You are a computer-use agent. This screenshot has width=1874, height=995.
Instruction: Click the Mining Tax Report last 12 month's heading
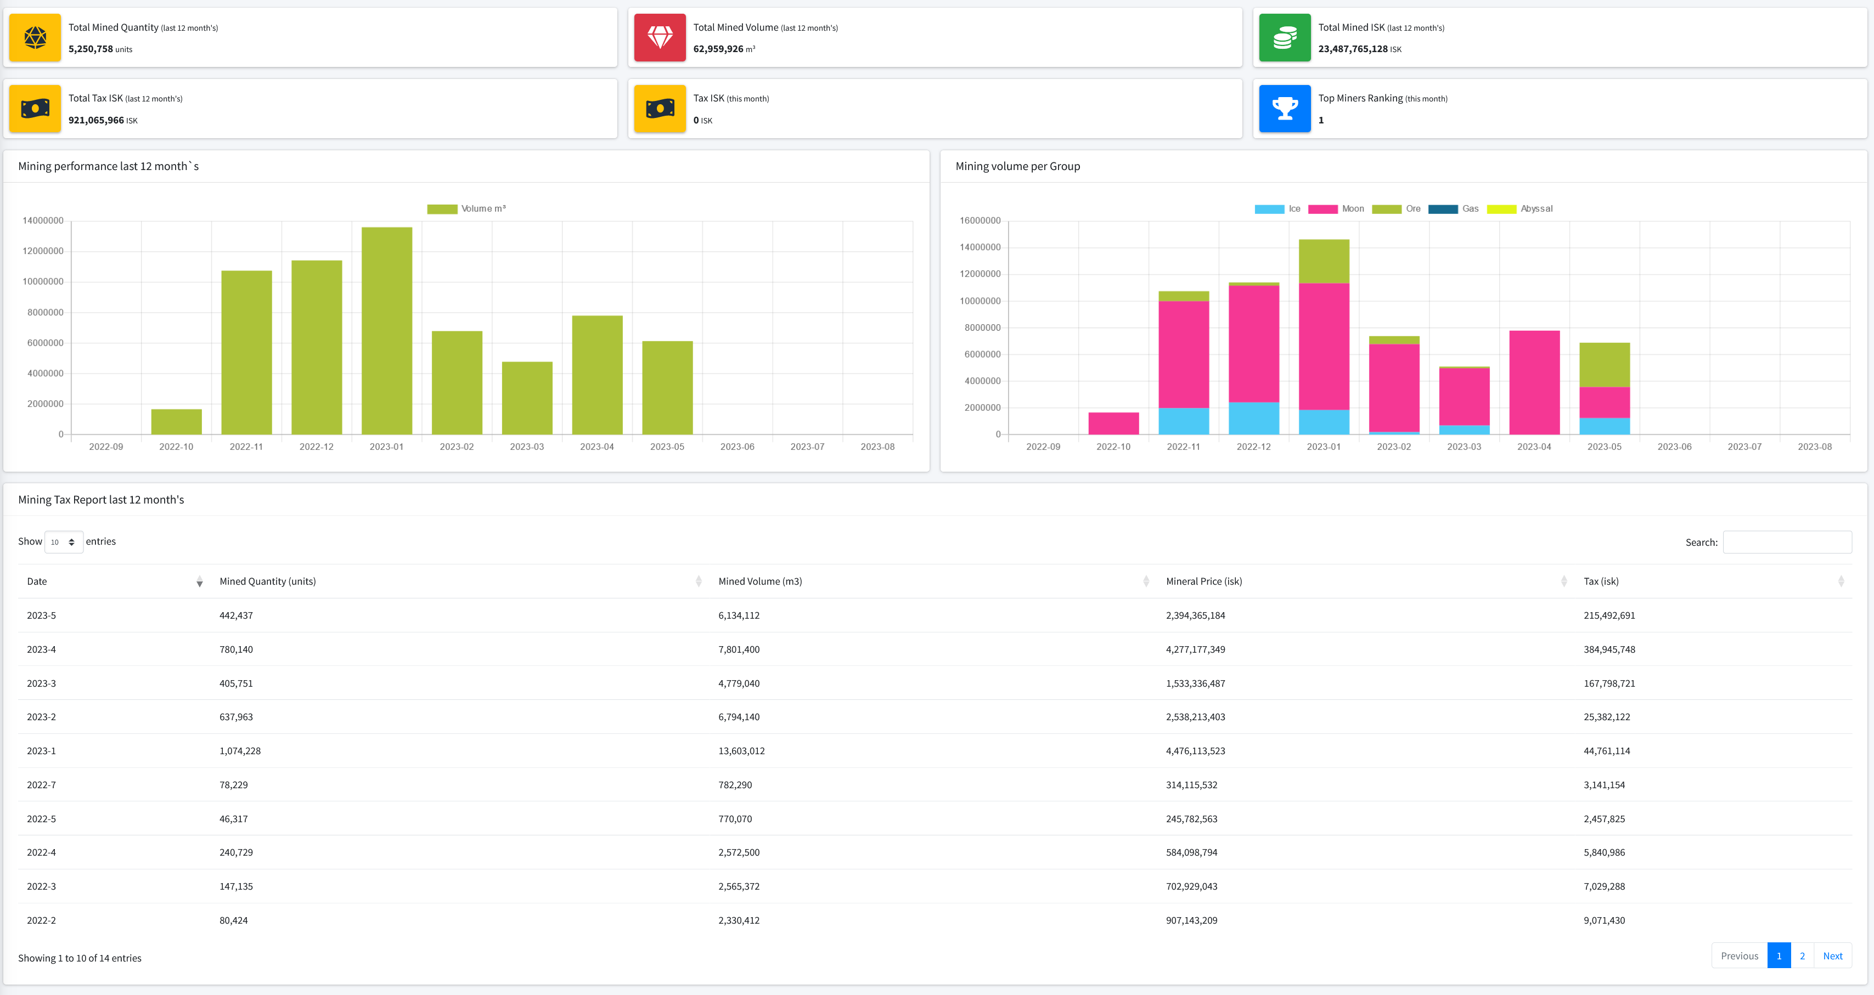point(101,500)
